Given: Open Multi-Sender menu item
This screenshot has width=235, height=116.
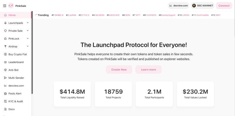Looking at the screenshot, I should click(16, 78).
